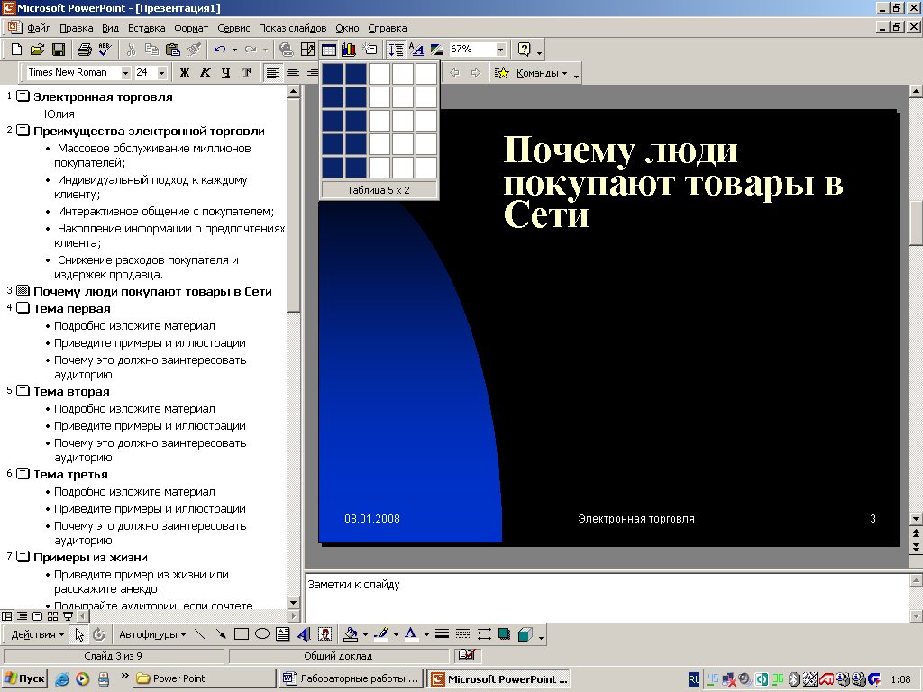Toggle the Expand All outline icon

pos(397,50)
